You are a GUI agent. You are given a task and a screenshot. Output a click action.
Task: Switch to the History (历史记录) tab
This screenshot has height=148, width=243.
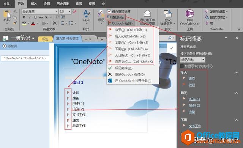tap(63, 4)
